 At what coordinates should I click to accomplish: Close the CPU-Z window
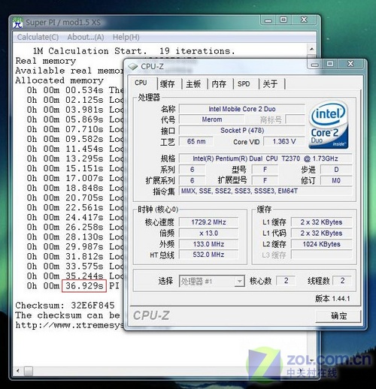[350, 65]
